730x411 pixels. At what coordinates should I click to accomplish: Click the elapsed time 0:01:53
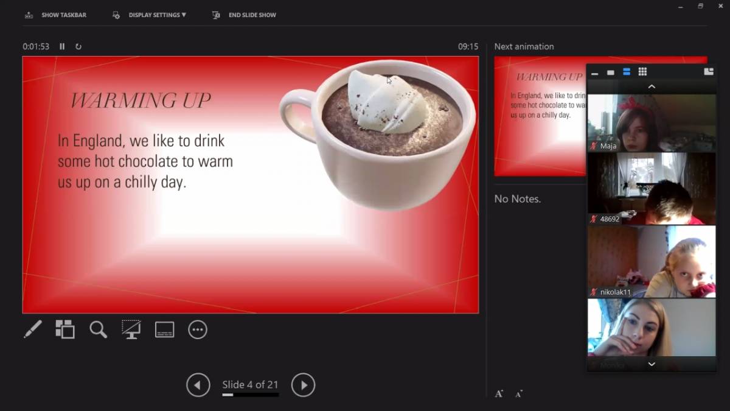pyautogui.click(x=36, y=46)
